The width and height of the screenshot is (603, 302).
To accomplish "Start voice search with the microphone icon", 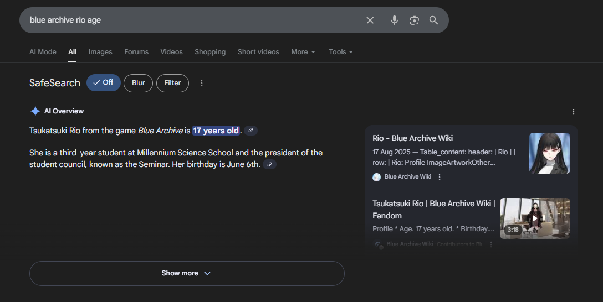I will click(x=394, y=20).
